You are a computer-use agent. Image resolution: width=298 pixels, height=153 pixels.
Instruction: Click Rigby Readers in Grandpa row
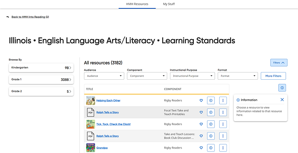173,148
